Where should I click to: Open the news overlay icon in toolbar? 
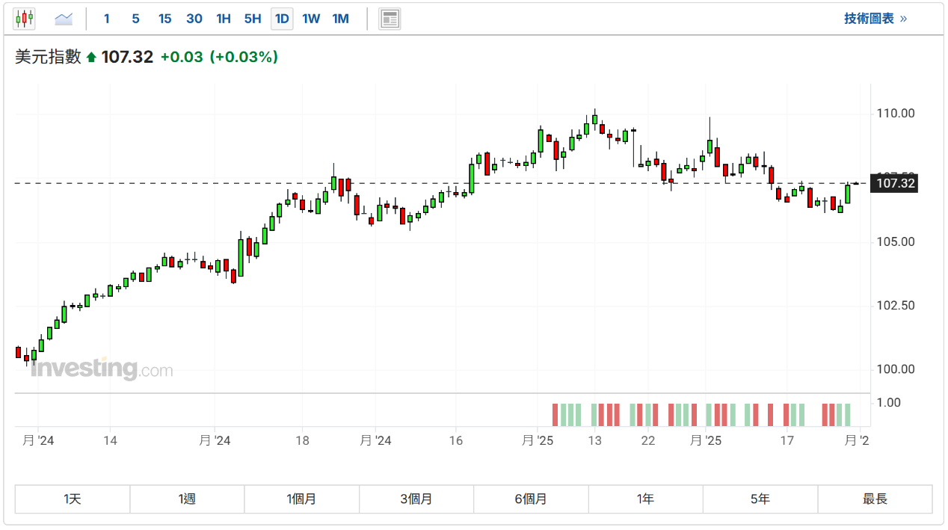[x=390, y=19]
